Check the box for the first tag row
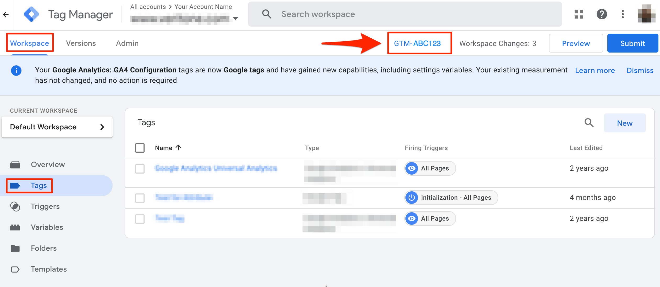660x287 pixels. click(x=140, y=169)
